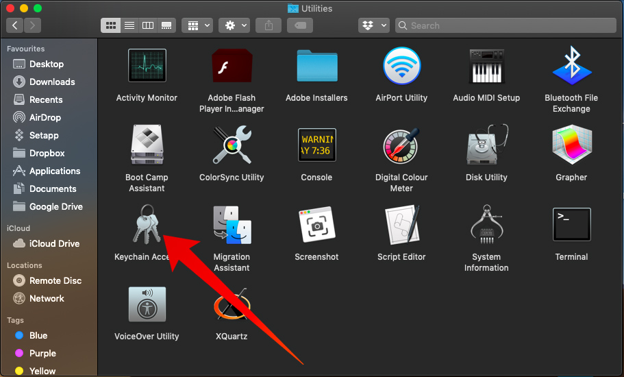Open Migration Assistant
624x377 pixels.
232,225
